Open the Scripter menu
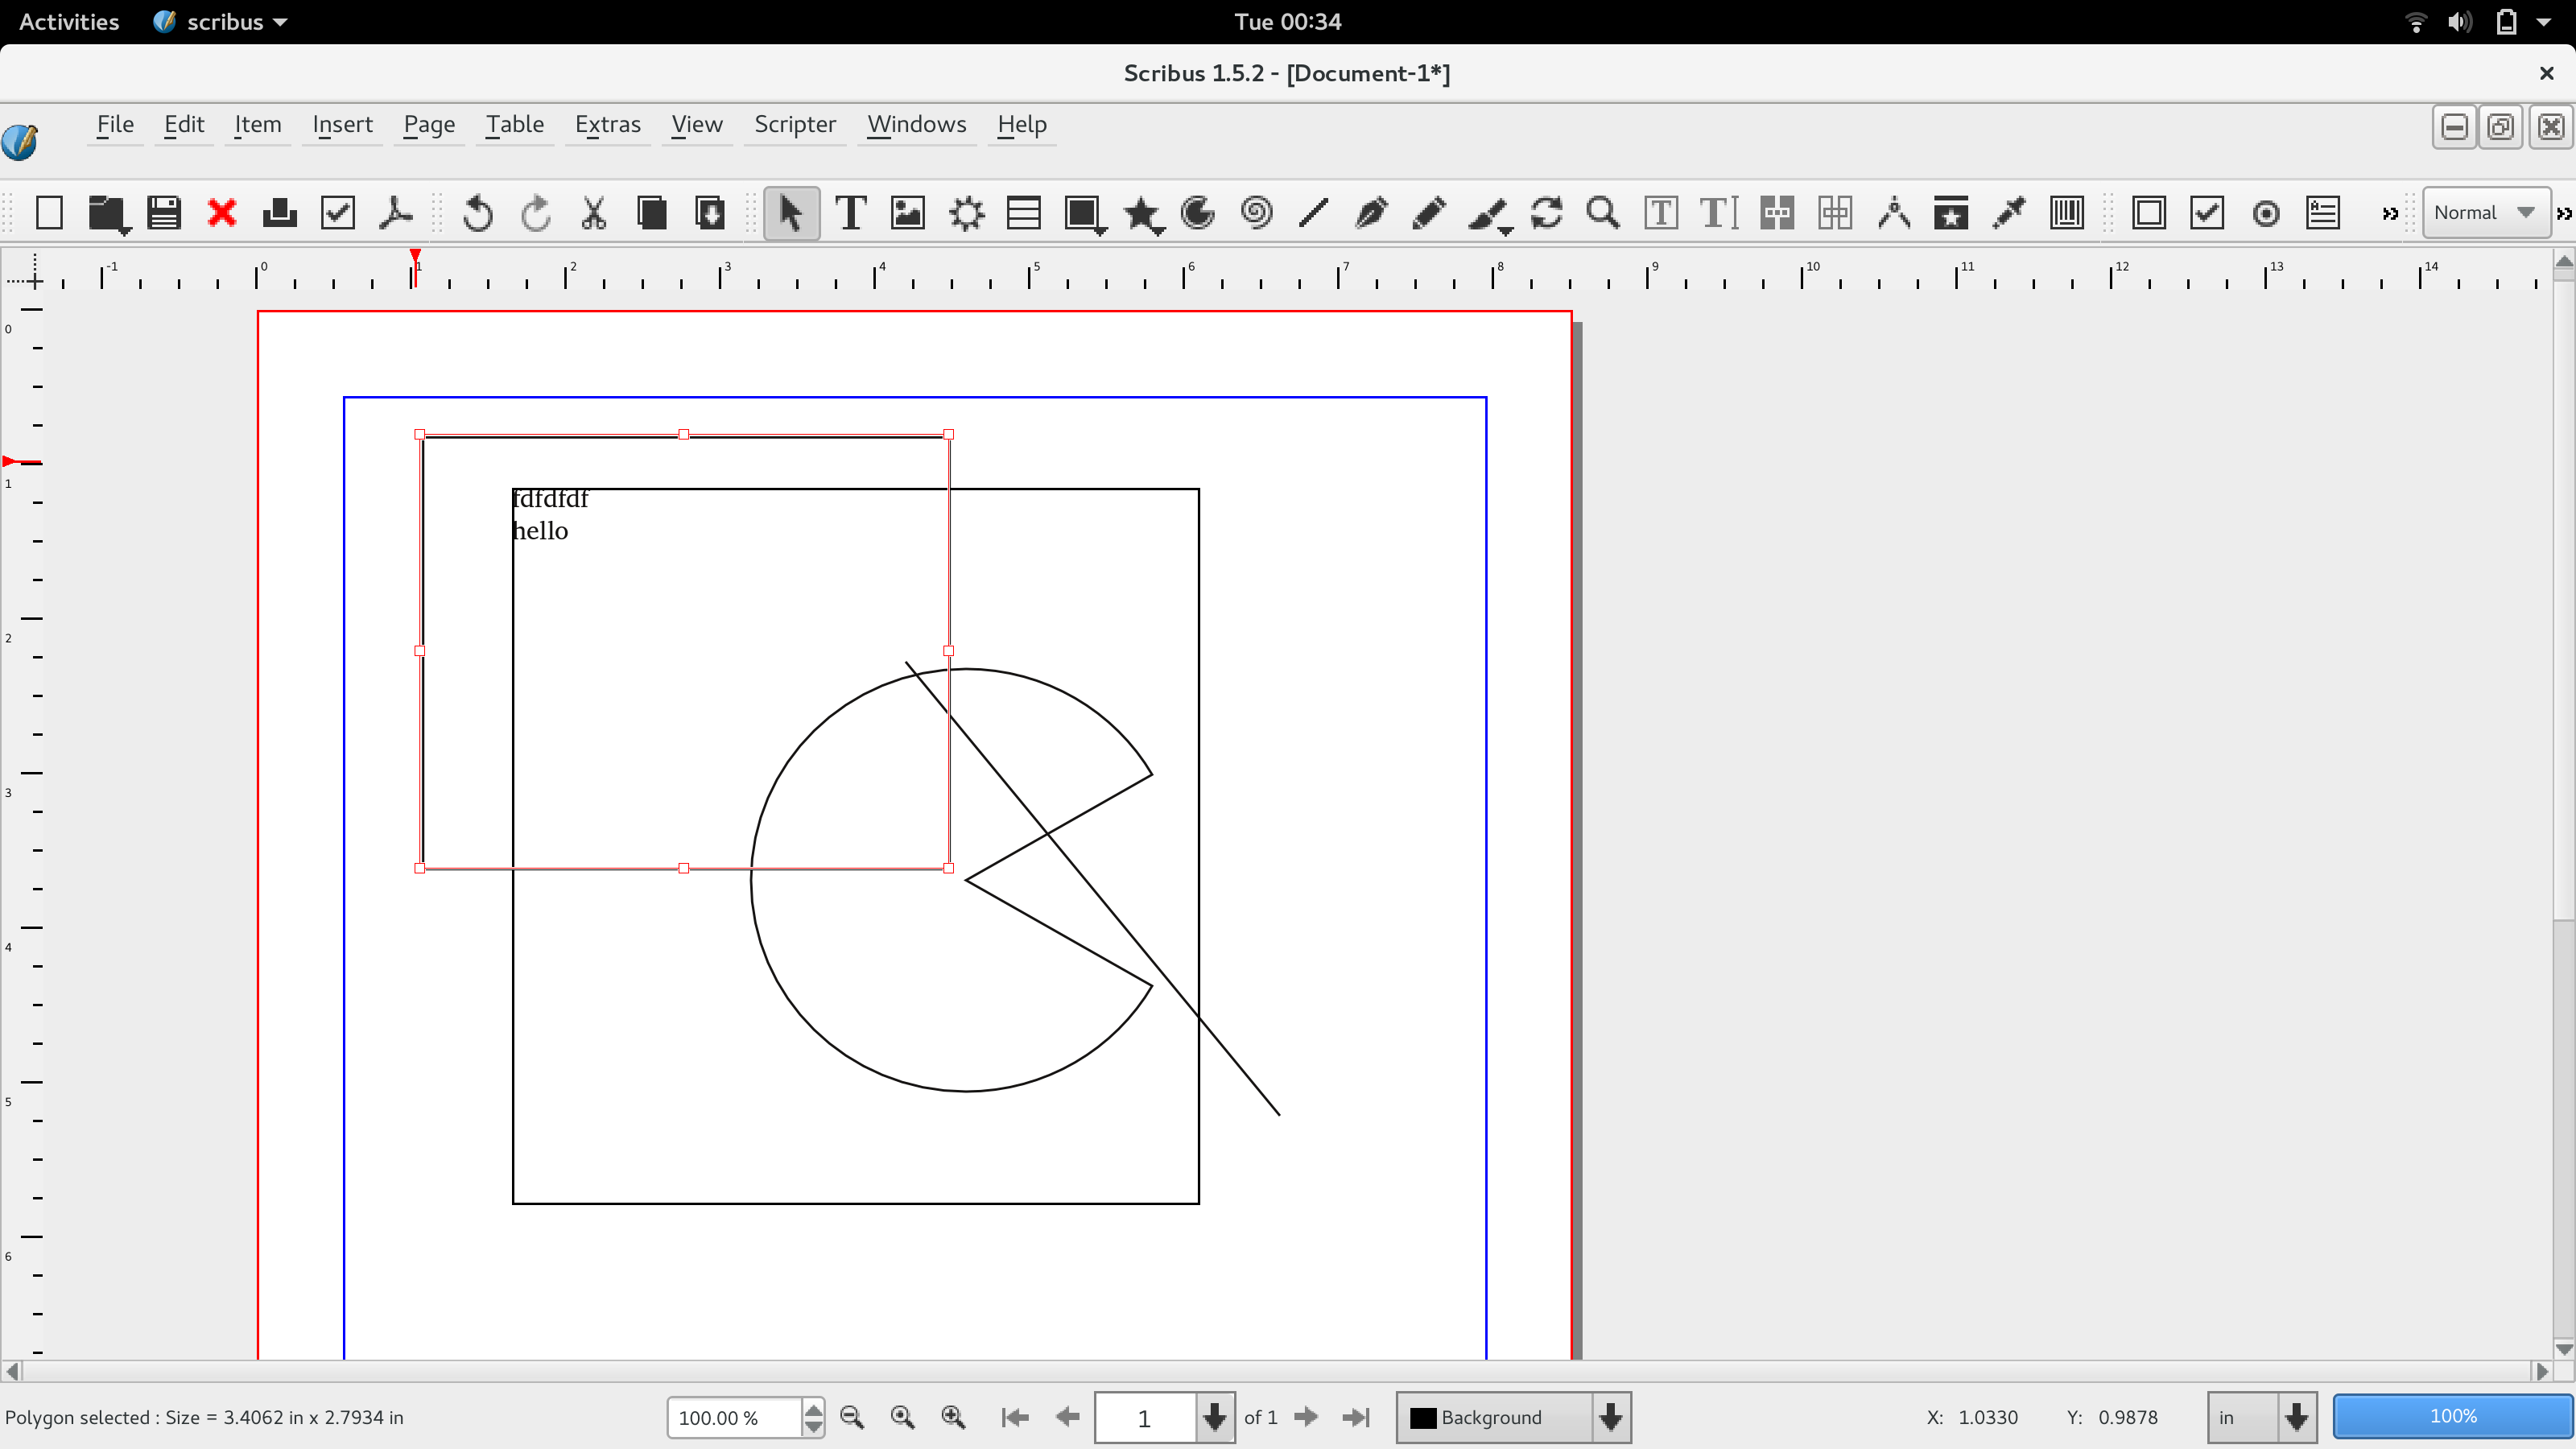The height and width of the screenshot is (1449, 2576). (794, 124)
